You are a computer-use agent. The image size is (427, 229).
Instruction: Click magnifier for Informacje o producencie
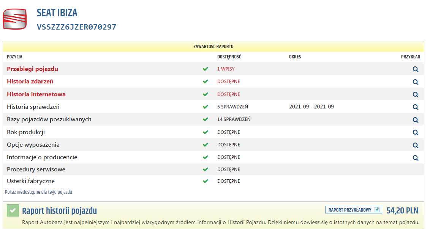click(x=415, y=158)
